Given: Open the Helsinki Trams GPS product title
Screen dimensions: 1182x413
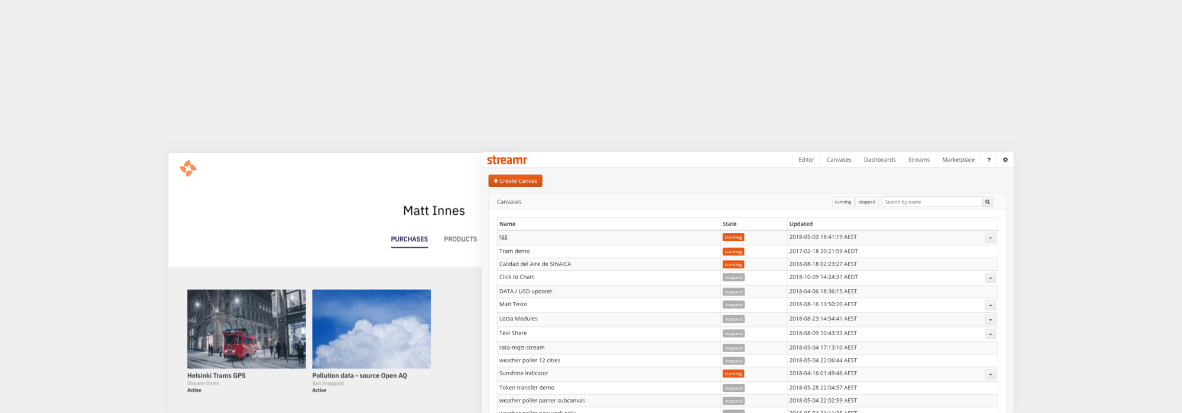Looking at the screenshot, I should click(x=216, y=376).
